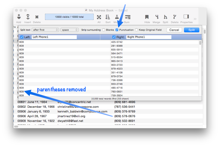220x147 pixels.
Task: Click the Insert record toolbar icon
Action: coord(28,17)
